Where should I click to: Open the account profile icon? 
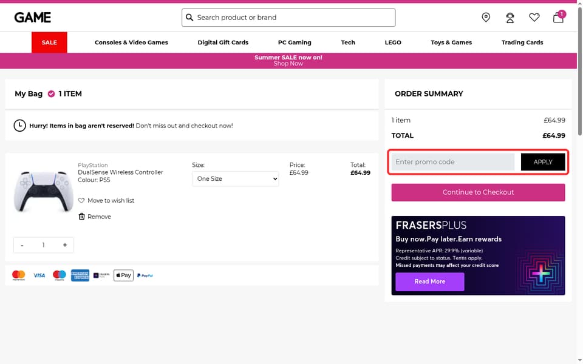(510, 18)
